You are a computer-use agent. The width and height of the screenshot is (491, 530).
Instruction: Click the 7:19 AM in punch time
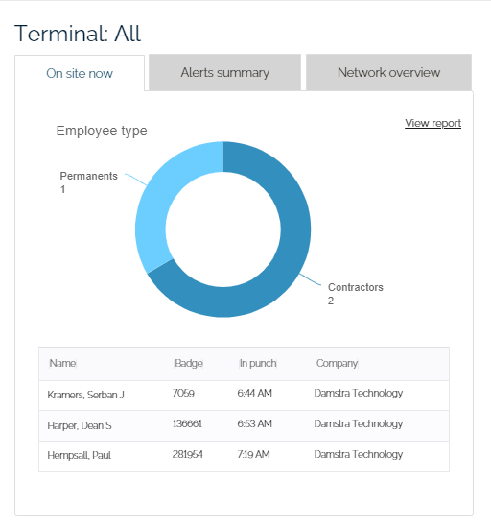coord(253,454)
